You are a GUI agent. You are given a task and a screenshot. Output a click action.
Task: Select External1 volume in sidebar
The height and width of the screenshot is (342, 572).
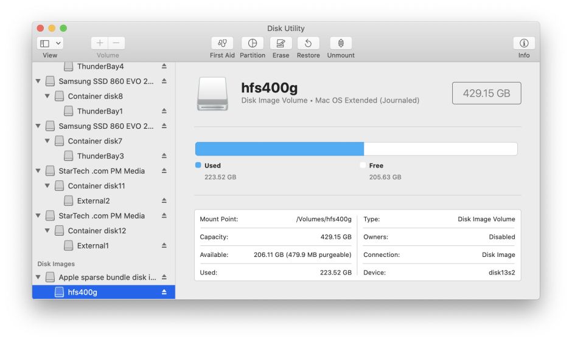[92, 246]
